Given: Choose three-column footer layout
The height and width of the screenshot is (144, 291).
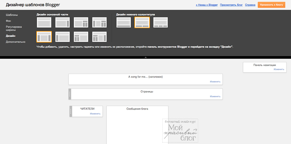Looking at the screenshot, I should (x=161, y=22).
